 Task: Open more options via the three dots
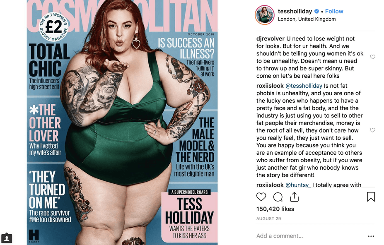[371, 236]
